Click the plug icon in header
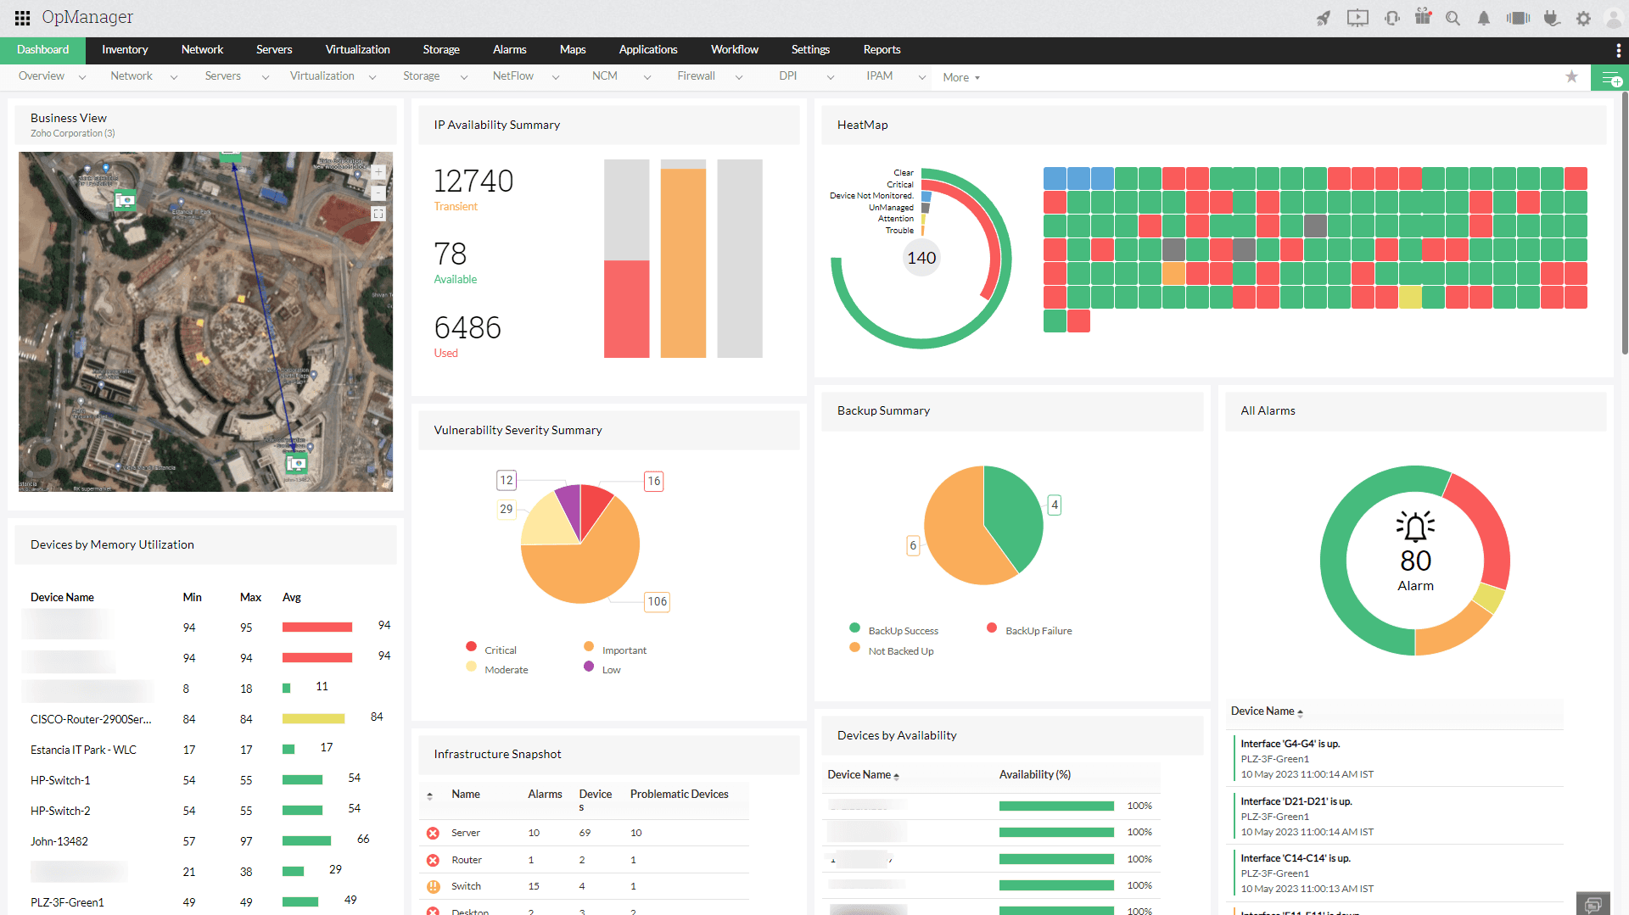This screenshot has width=1629, height=915. (x=1552, y=18)
